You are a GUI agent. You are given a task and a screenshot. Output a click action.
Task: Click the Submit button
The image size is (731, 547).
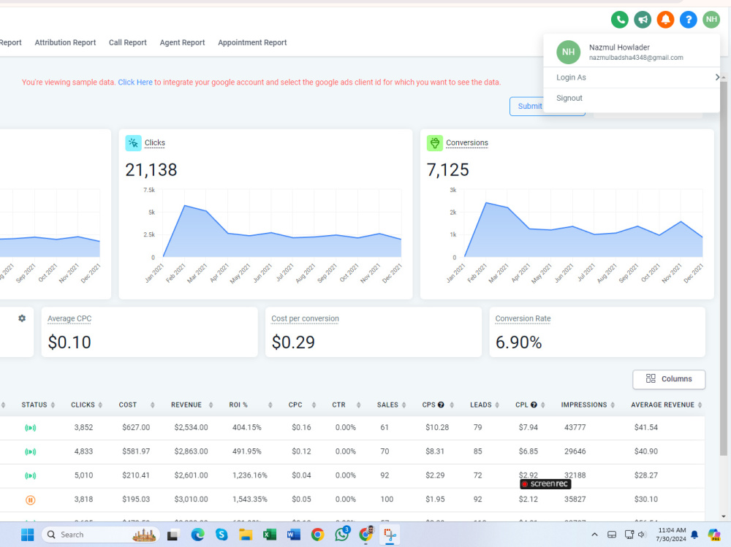pos(530,106)
